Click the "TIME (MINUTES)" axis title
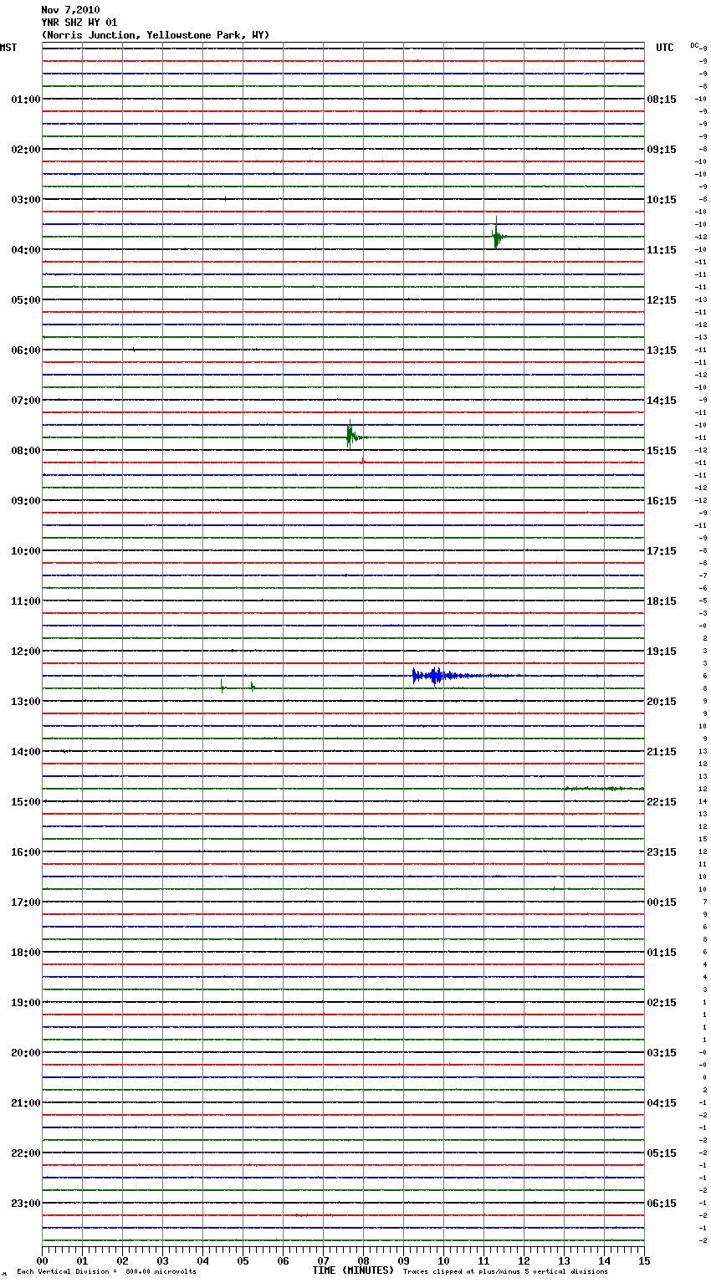The height and width of the screenshot is (1283, 711). (353, 1270)
